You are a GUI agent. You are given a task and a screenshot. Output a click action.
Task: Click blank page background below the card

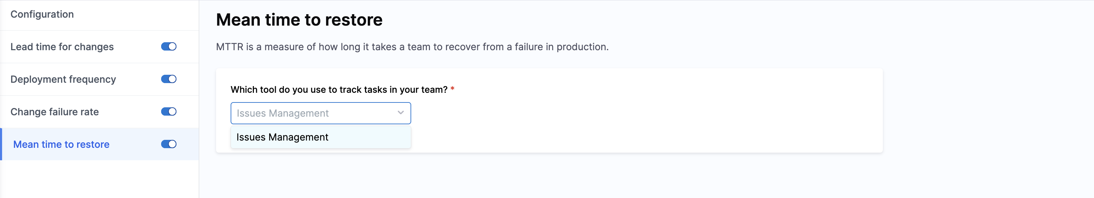click(x=552, y=178)
